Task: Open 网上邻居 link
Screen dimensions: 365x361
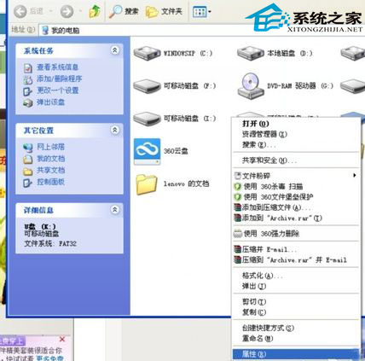Action: coord(50,147)
